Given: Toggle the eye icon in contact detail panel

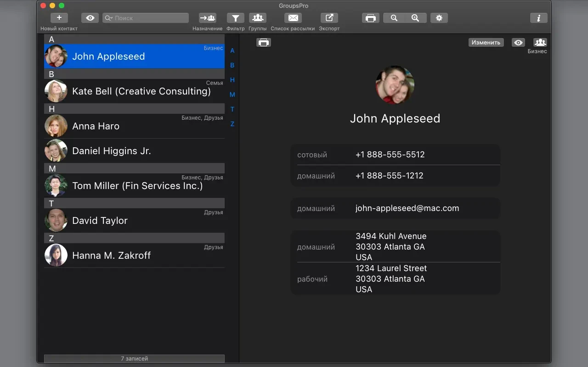Looking at the screenshot, I should point(518,42).
